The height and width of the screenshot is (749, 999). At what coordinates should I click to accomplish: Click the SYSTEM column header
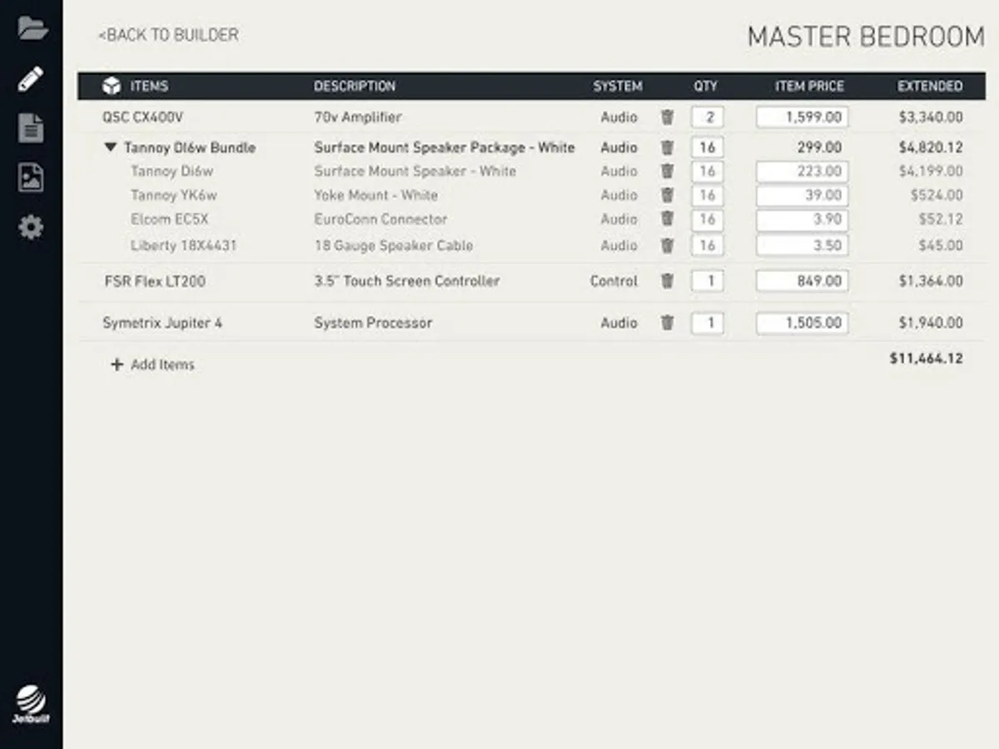tap(618, 86)
